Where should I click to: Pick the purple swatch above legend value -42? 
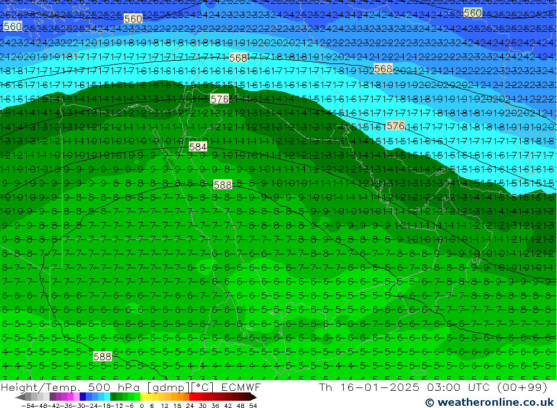pyautogui.click(x=52, y=397)
